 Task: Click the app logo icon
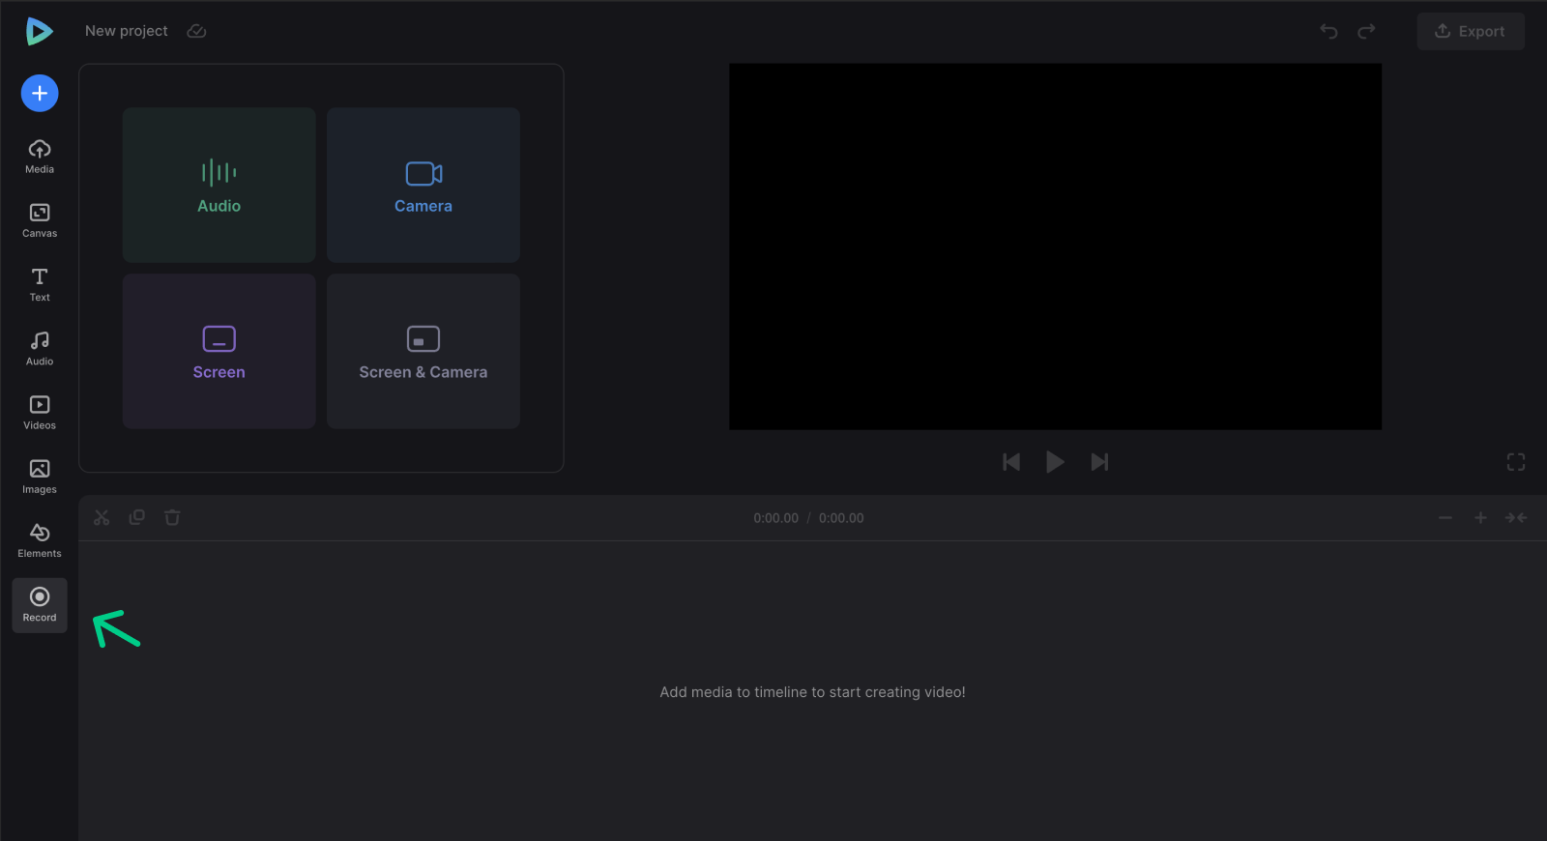tap(39, 32)
